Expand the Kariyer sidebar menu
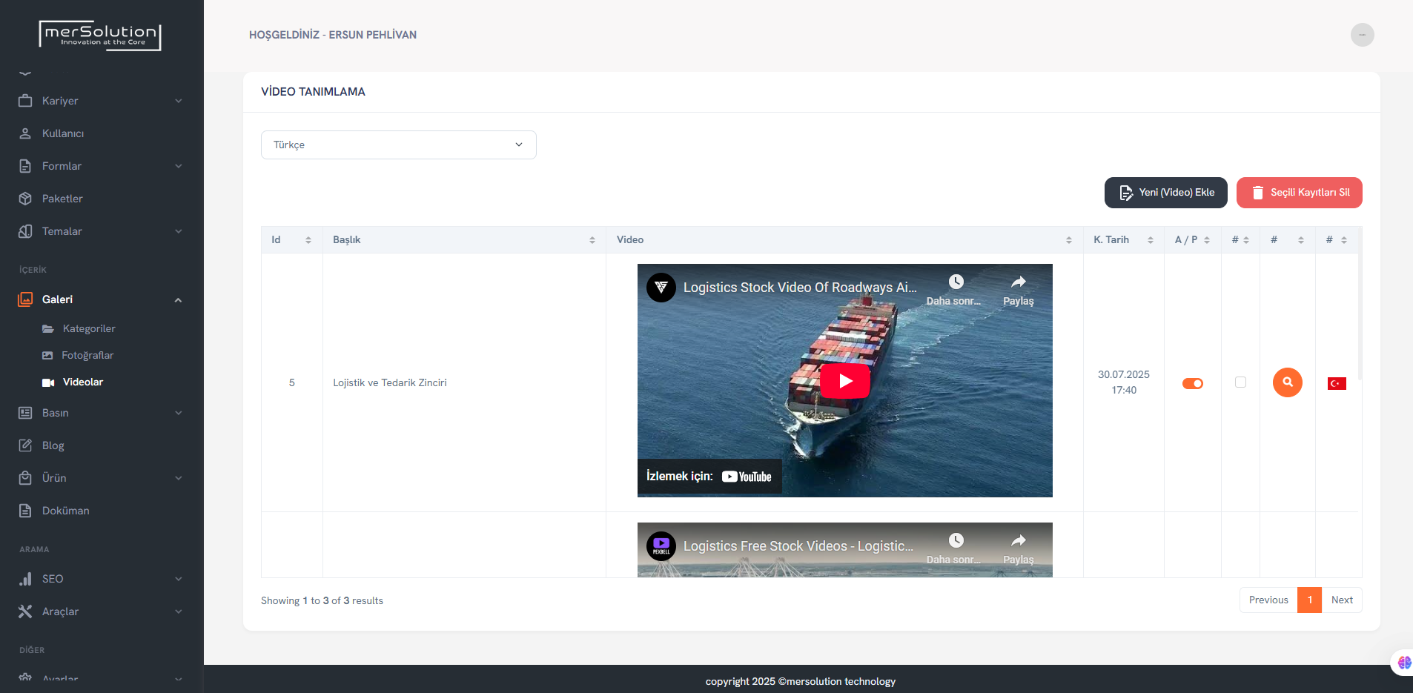 [100, 101]
